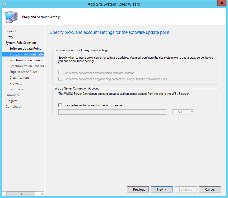Open the Classifications step
This screenshot has width=228, height=198.
(19, 78)
